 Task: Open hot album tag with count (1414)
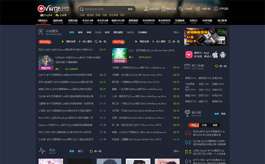click(191, 78)
